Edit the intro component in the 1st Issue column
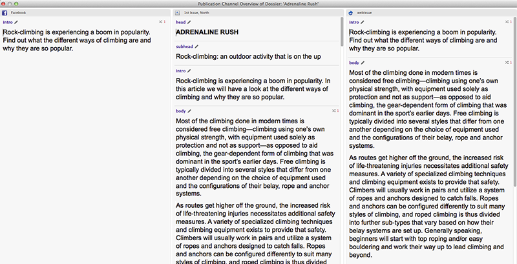The height and width of the screenshot is (264, 517). coord(191,71)
